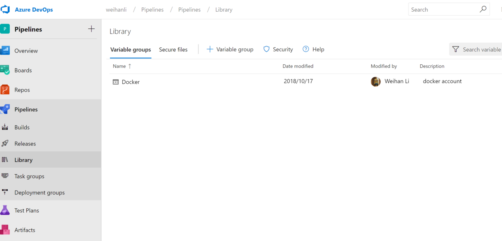Click the Modified by column header
The image size is (502, 241).
tap(384, 66)
